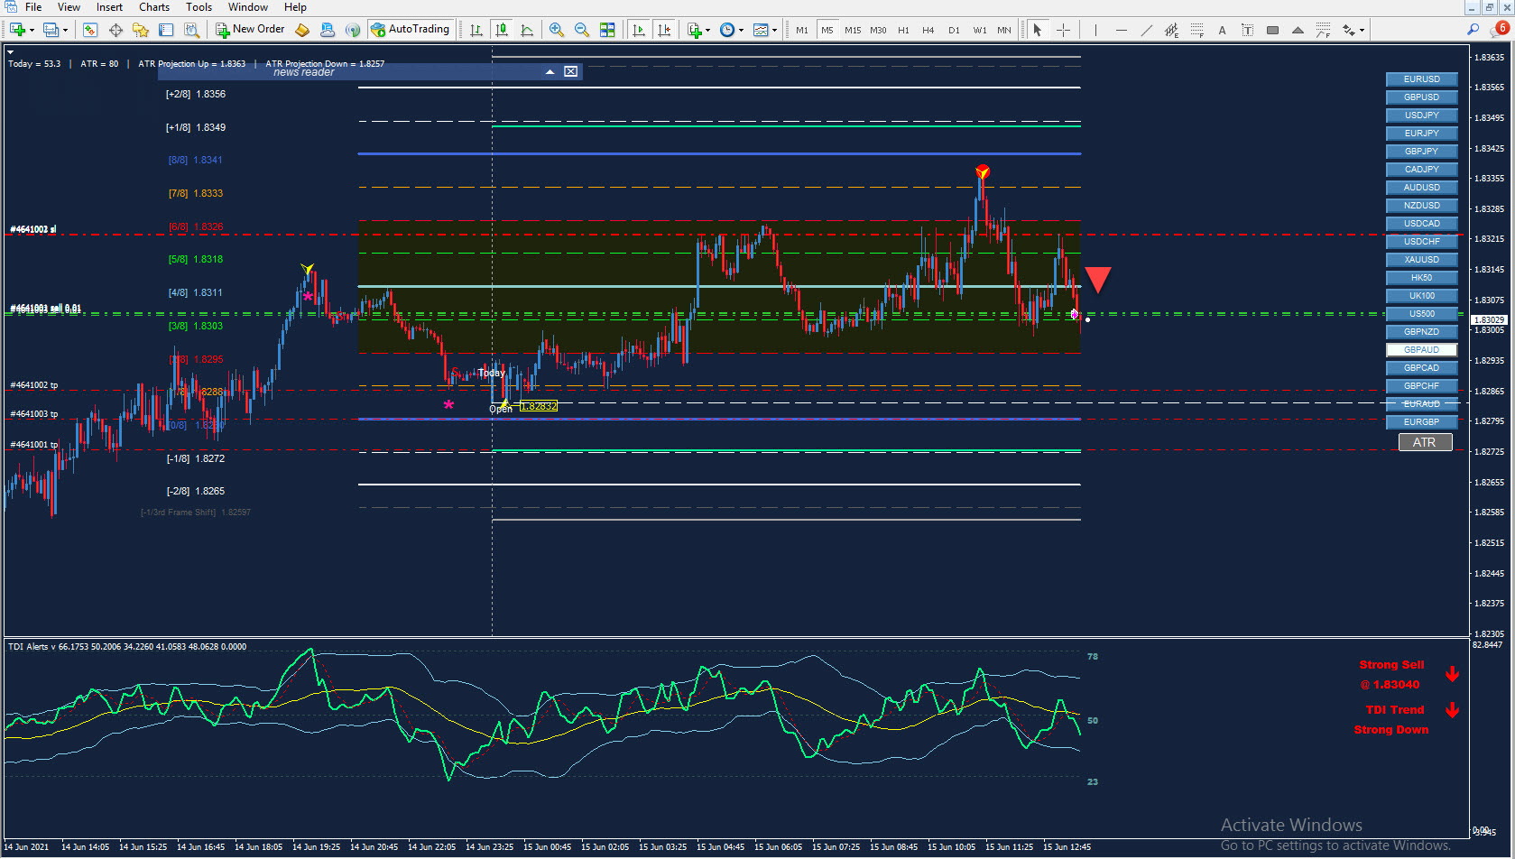This screenshot has height=859, width=1515.
Task: Click the tile windows icon
Action: point(607,30)
